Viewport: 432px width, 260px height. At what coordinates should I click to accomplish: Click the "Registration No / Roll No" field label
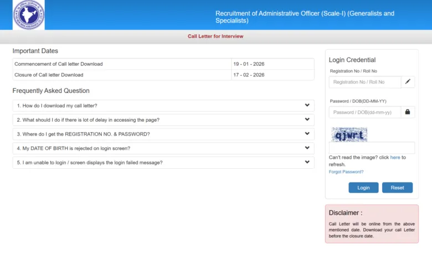(353, 71)
